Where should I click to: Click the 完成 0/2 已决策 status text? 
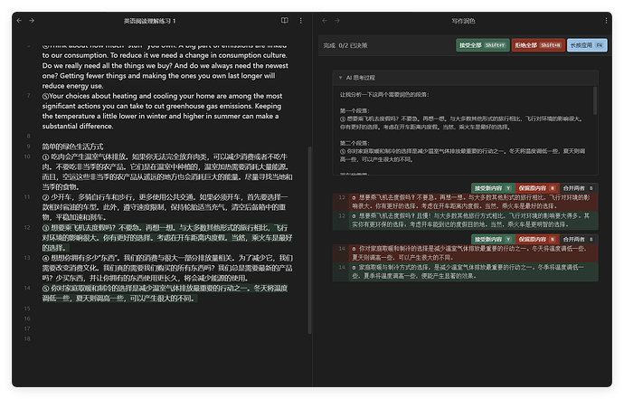[345, 45]
